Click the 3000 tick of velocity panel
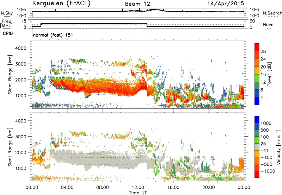 pos(20,137)
